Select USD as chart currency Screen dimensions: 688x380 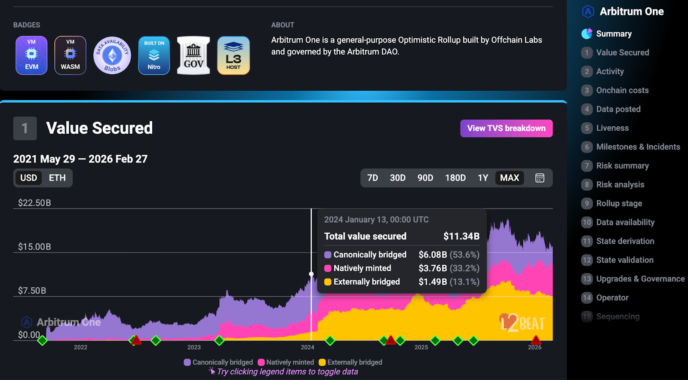click(x=29, y=178)
